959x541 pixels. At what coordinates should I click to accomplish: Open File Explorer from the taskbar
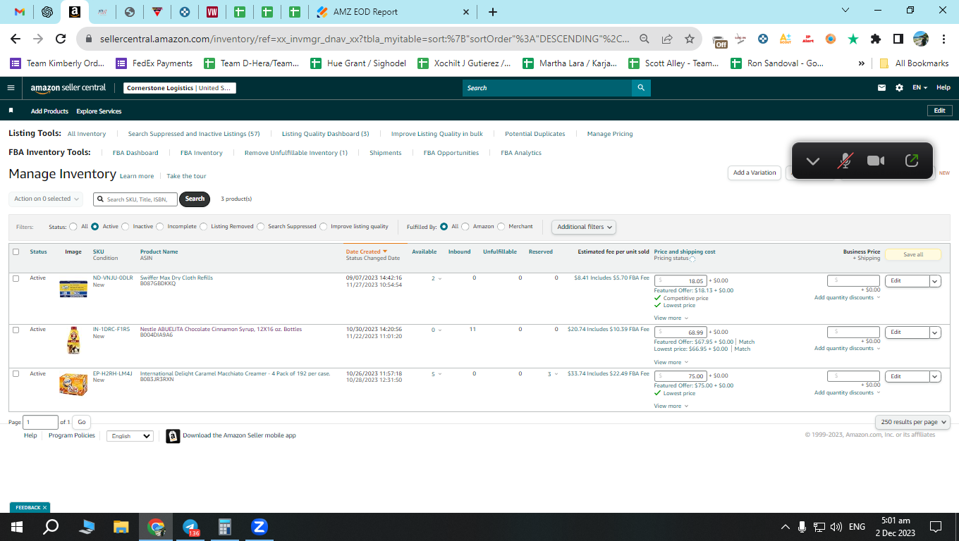click(121, 527)
